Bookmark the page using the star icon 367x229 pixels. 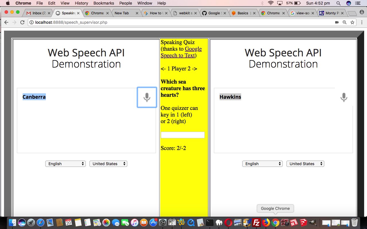[x=352, y=22]
